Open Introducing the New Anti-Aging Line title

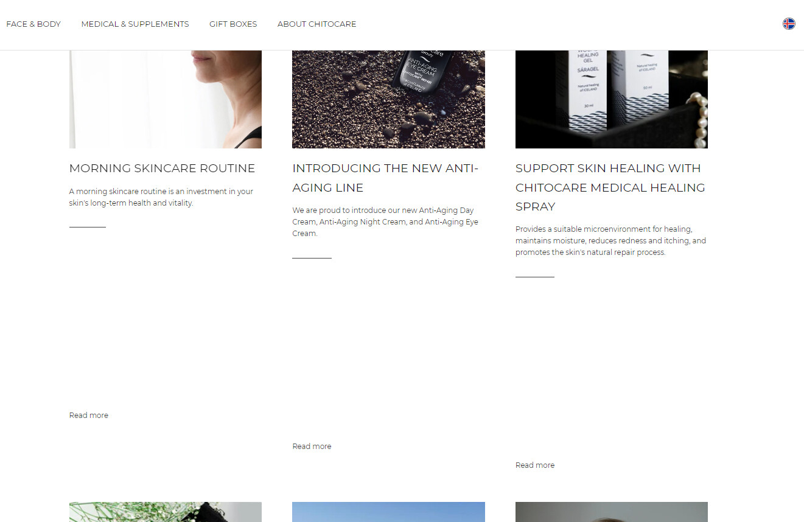click(385, 178)
